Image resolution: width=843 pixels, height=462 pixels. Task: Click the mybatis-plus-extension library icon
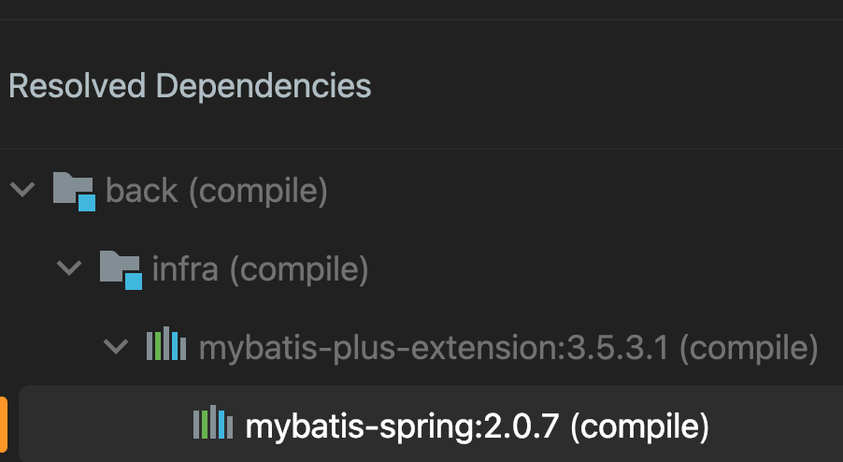pos(166,347)
